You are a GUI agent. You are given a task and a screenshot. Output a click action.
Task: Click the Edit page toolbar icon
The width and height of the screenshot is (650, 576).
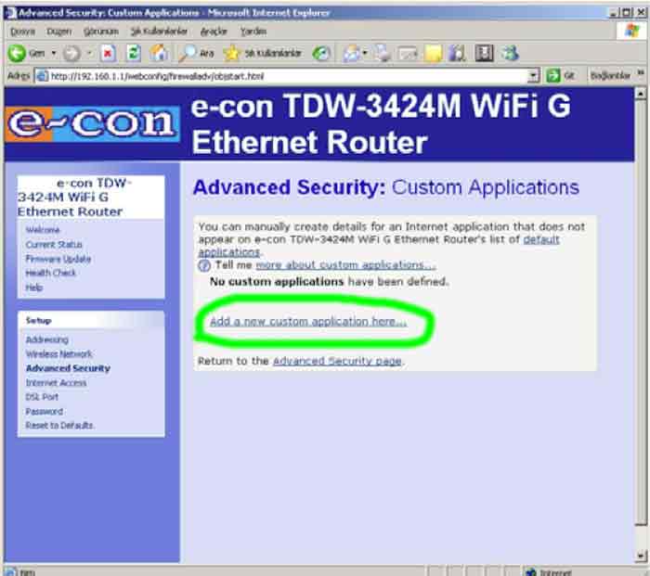(x=408, y=53)
